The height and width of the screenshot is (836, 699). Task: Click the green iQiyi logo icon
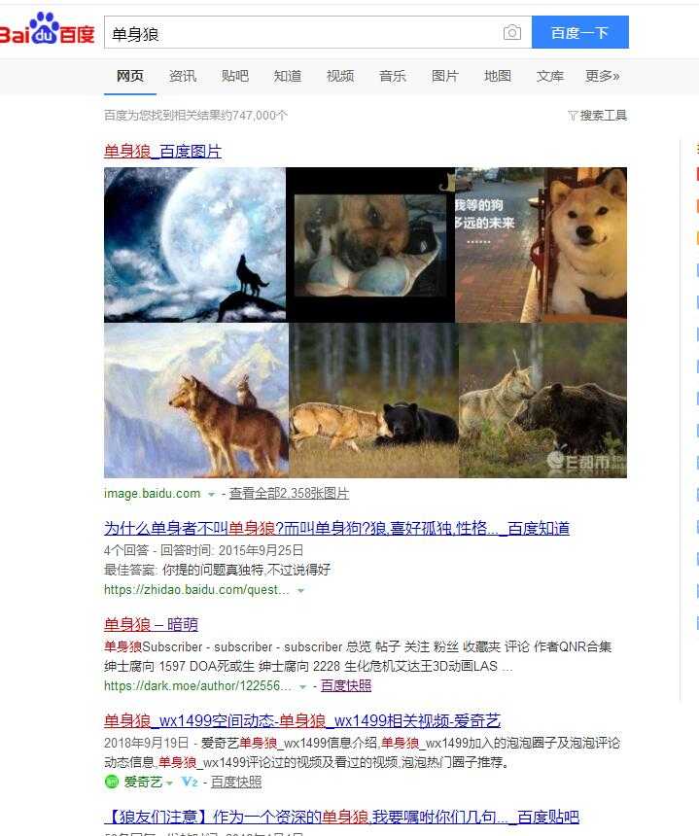(x=112, y=782)
